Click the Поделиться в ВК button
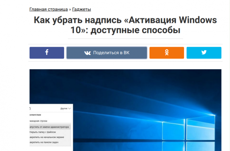 coord(107,53)
